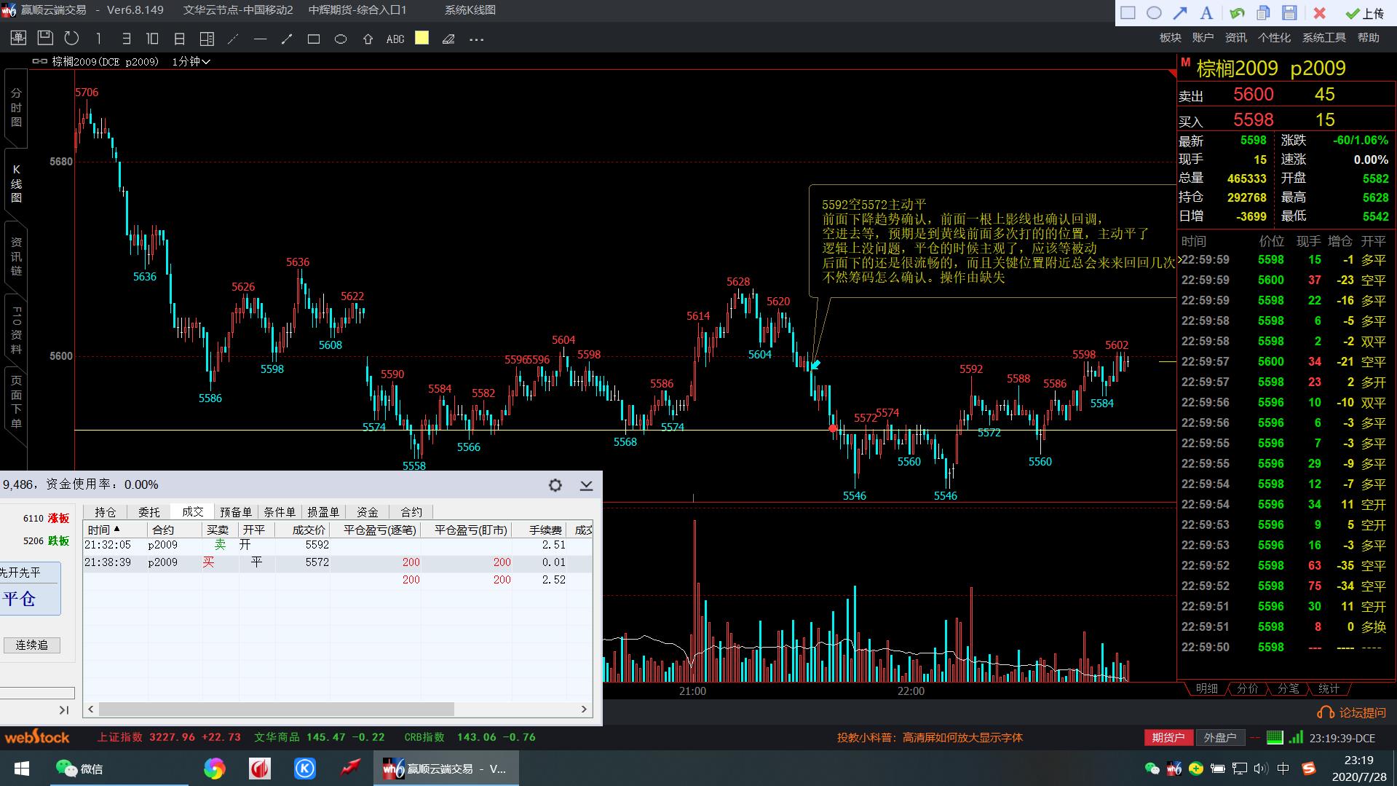1397x786 pixels.
Task: Click the chain-link icon beside 棕榈2009
Action: [40, 62]
